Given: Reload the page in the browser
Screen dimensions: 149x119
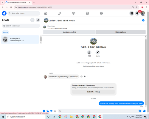Looking at the screenshot, I should pyautogui.click(x=11, y=7).
